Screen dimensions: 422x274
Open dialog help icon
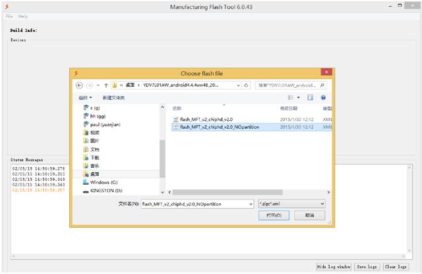click(x=323, y=98)
